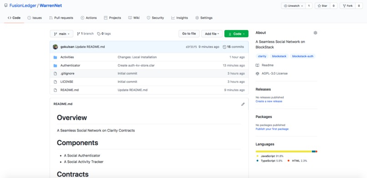Open the Actions tab
The width and height of the screenshot is (367, 178).
pyautogui.click(x=89, y=18)
